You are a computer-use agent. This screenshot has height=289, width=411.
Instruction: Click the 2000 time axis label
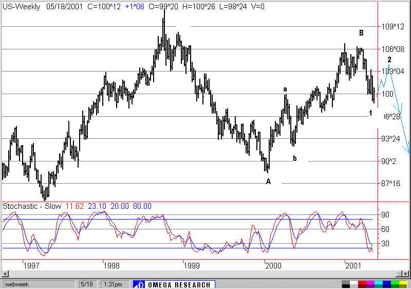click(x=273, y=266)
